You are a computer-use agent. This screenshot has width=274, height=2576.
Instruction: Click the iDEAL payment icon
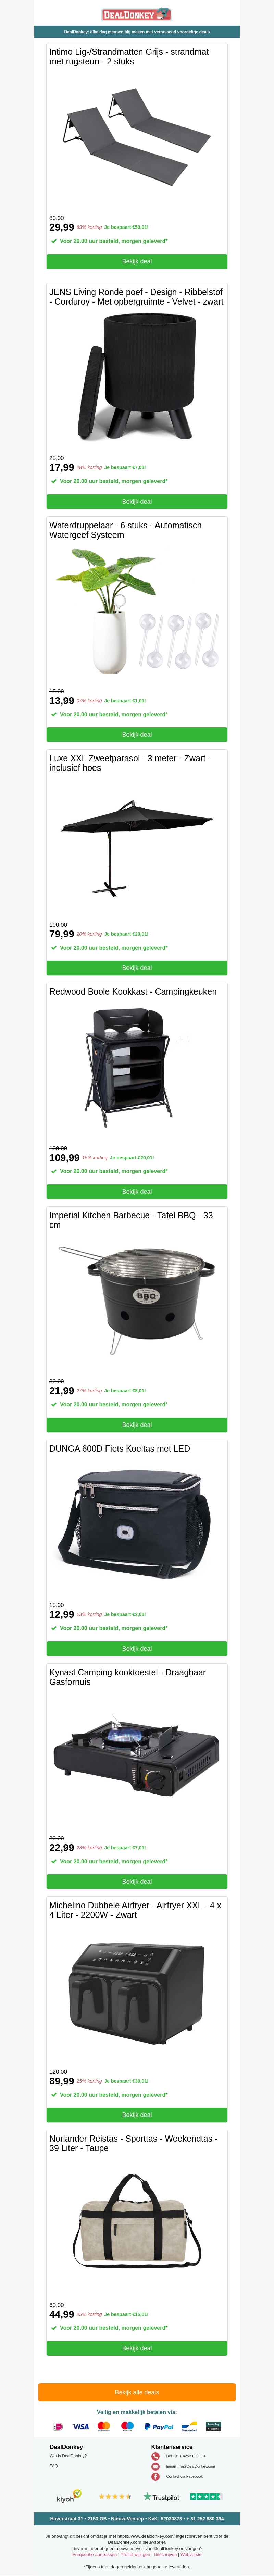tap(58, 2426)
